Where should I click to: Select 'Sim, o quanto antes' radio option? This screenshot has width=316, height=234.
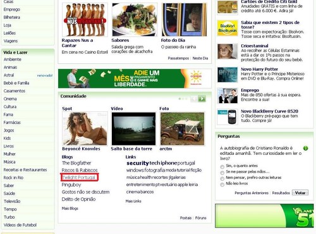click(222, 167)
